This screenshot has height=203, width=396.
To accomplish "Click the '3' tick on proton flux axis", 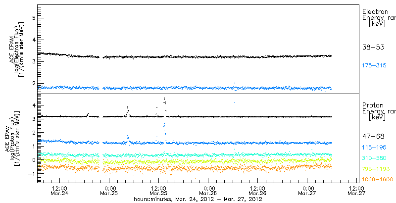I will click(x=33, y=118).
